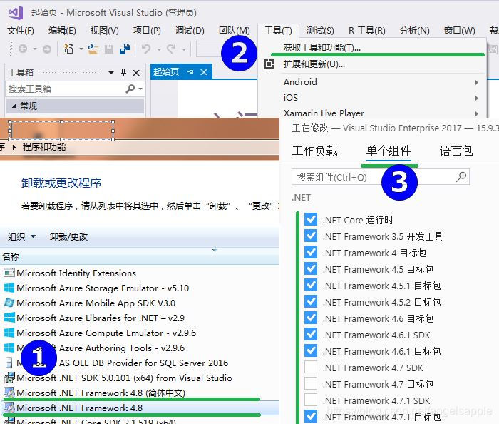Check .NET Framework 4.7 SDK
The image size is (499, 424).
pyautogui.click(x=311, y=368)
